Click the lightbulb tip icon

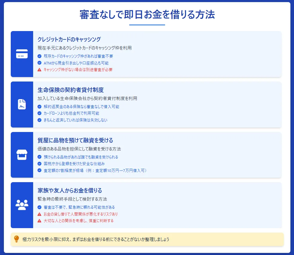pyautogui.click(x=16, y=239)
